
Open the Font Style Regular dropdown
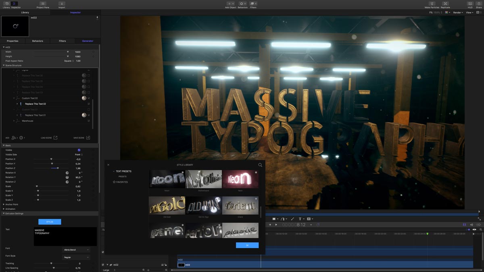(x=76, y=257)
